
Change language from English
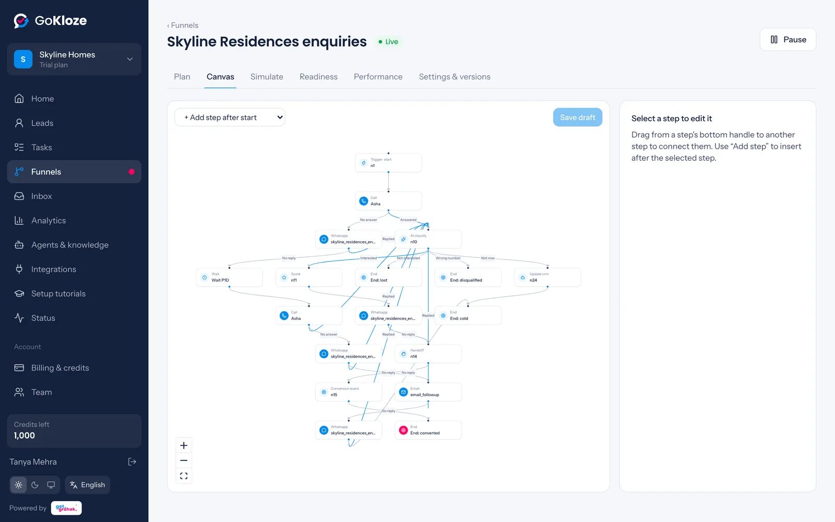pos(88,485)
